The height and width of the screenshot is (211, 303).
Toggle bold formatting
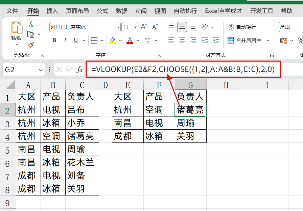click(54, 40)
